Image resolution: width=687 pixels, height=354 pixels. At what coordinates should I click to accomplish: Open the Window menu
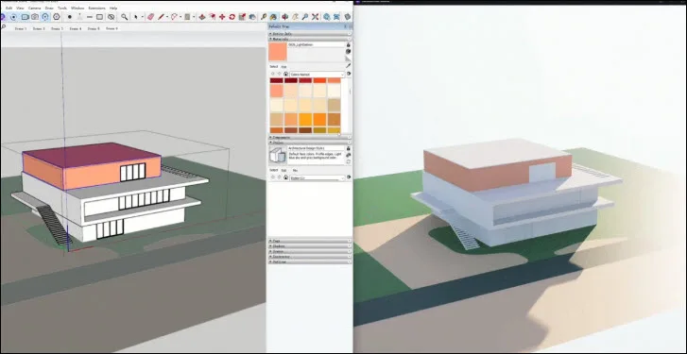77,8
